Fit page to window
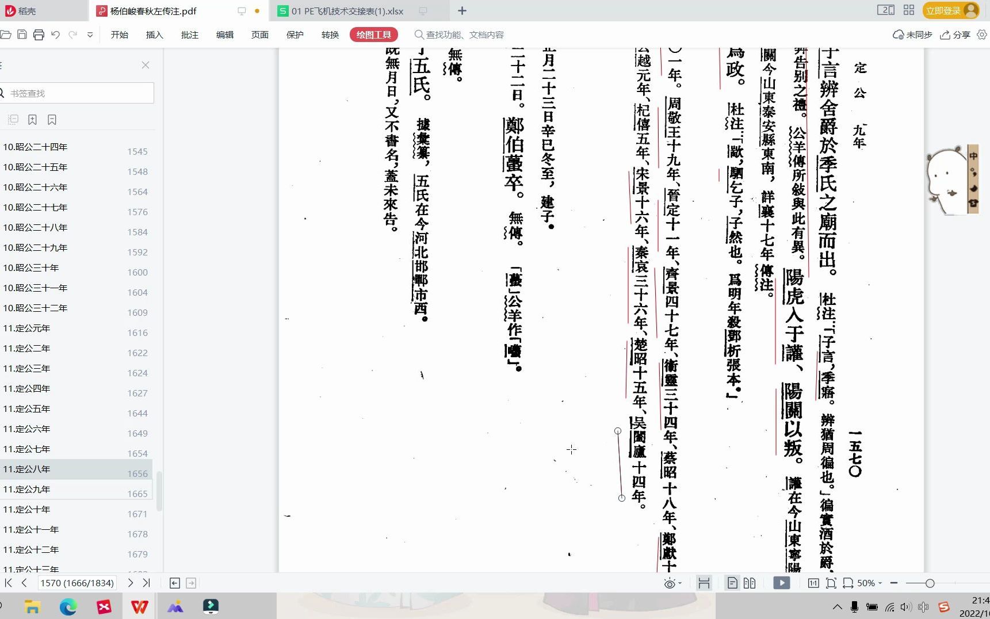 [831, 583]
